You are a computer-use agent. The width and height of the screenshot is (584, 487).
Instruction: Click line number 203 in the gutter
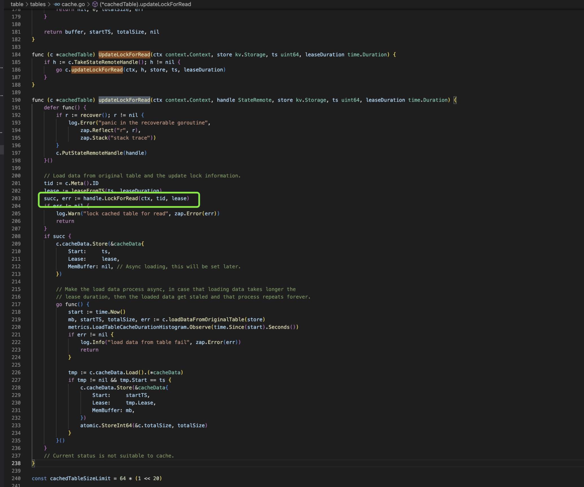[16, 198]
